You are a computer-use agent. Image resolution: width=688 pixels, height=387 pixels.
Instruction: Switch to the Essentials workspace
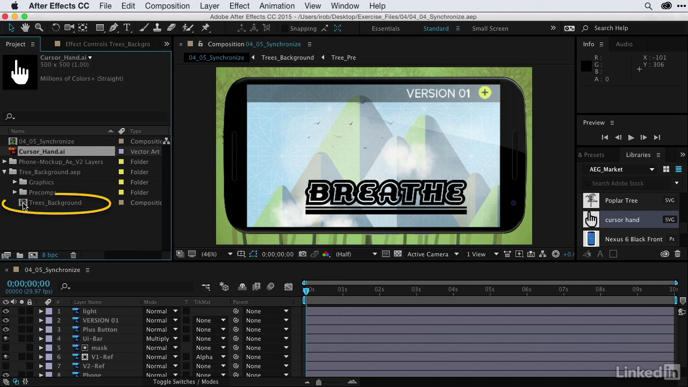click(385, 28)
